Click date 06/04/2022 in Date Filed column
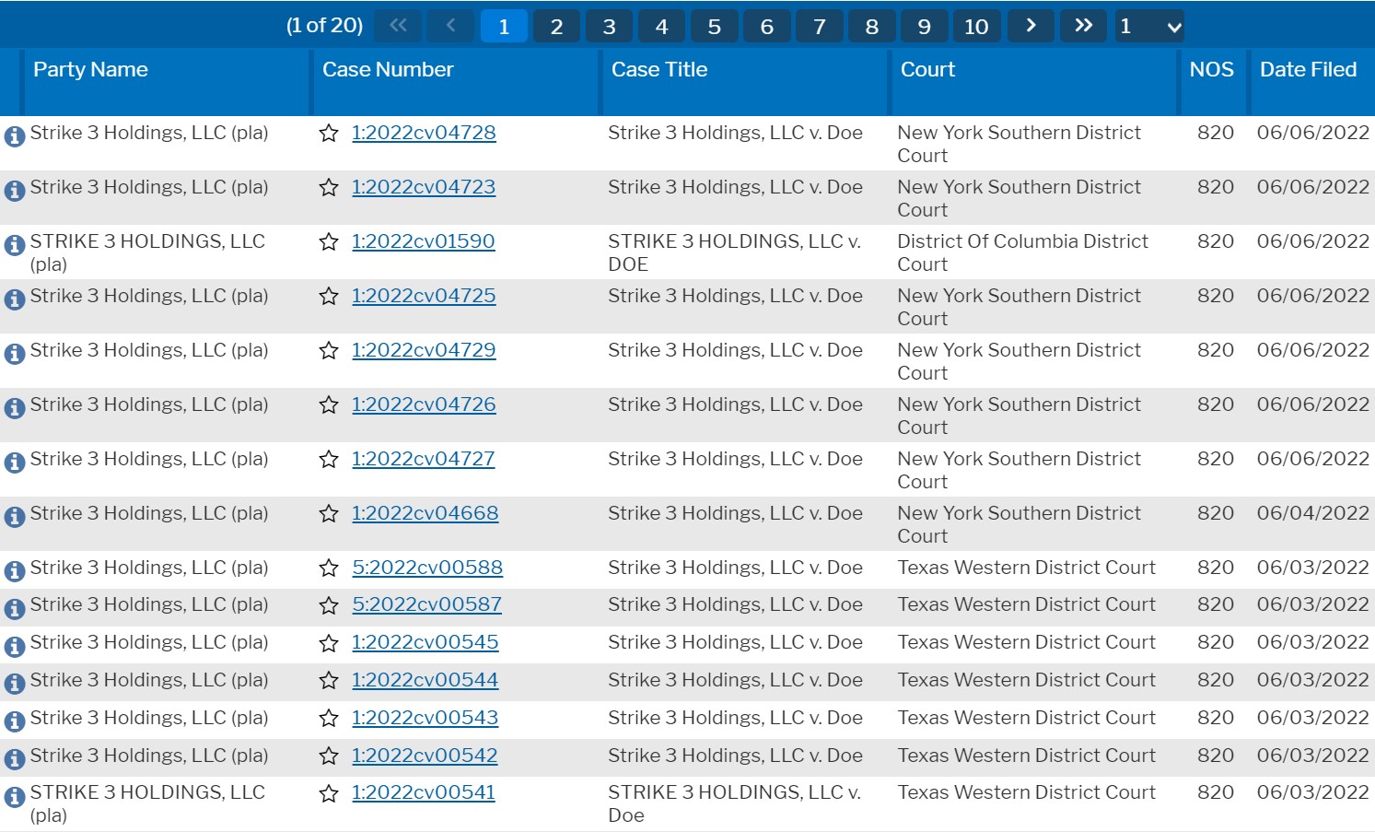 point(1312,513)
